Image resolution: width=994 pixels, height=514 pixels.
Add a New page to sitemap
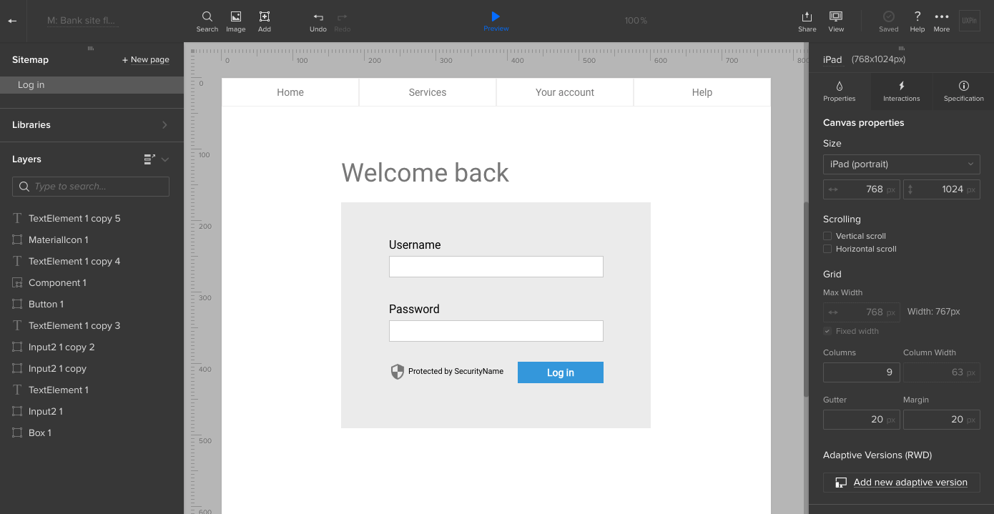coord(146,60)
